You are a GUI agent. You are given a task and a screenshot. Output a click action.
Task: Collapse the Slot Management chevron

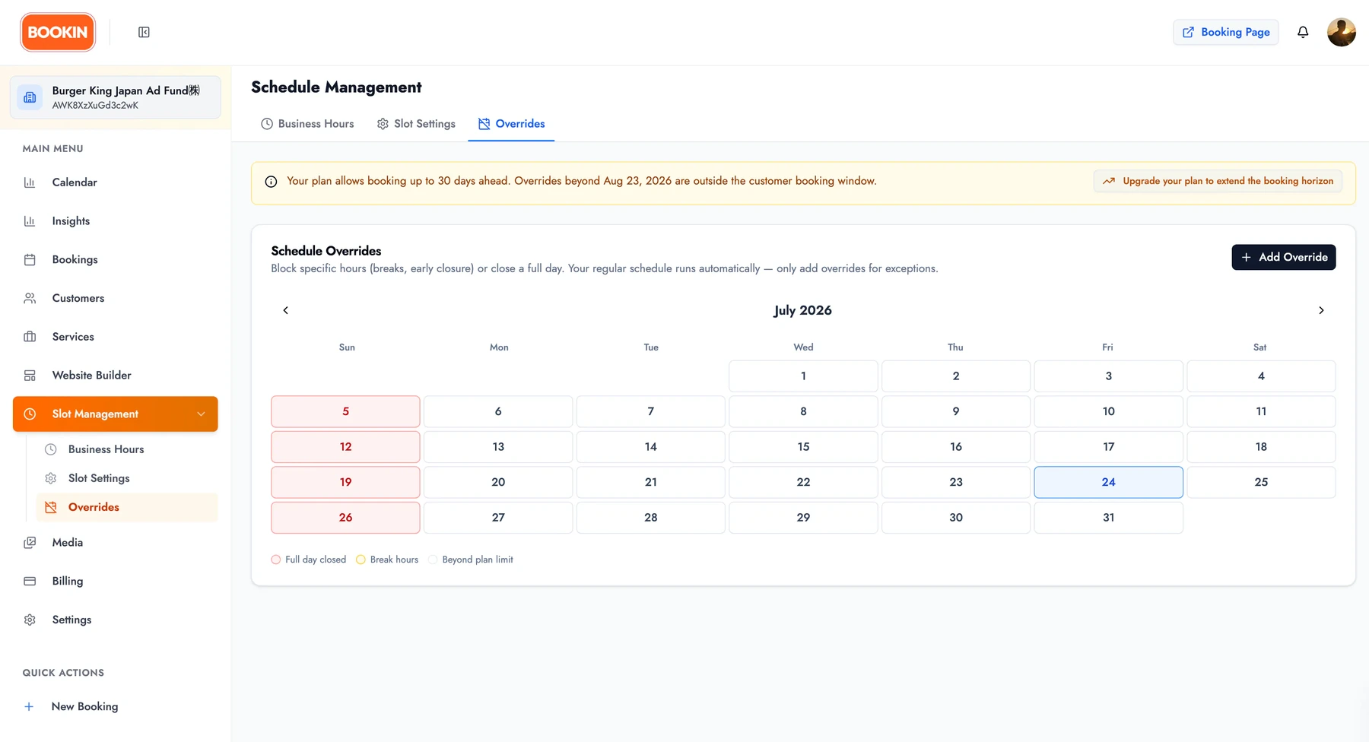(x=202, y=414)
